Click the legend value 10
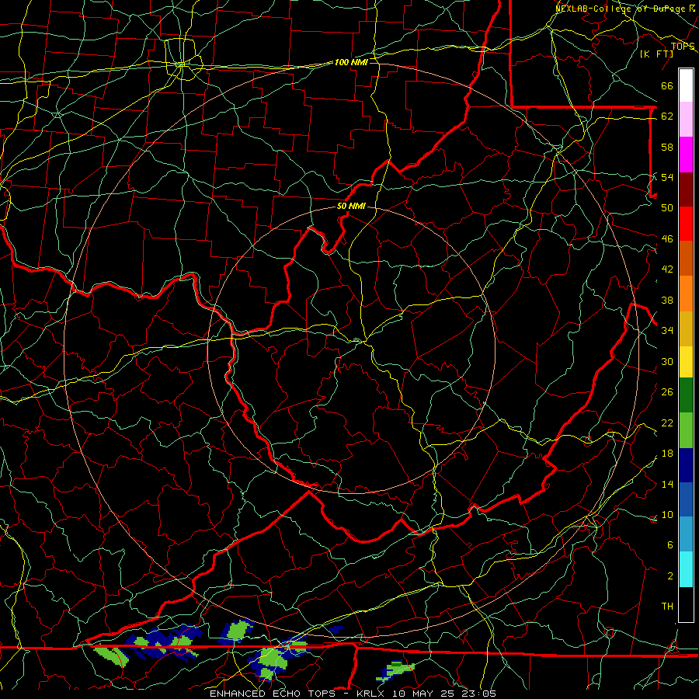 tap(667, 515)
